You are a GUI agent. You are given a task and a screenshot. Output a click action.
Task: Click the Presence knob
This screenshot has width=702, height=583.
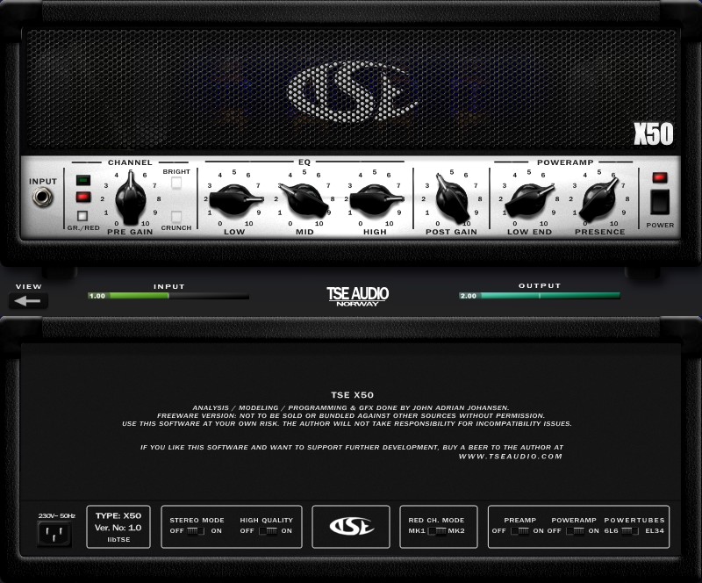pos(600,200)
